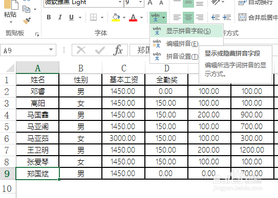Select 显示拼音字段(S) menu item

[x=186, y=31]
